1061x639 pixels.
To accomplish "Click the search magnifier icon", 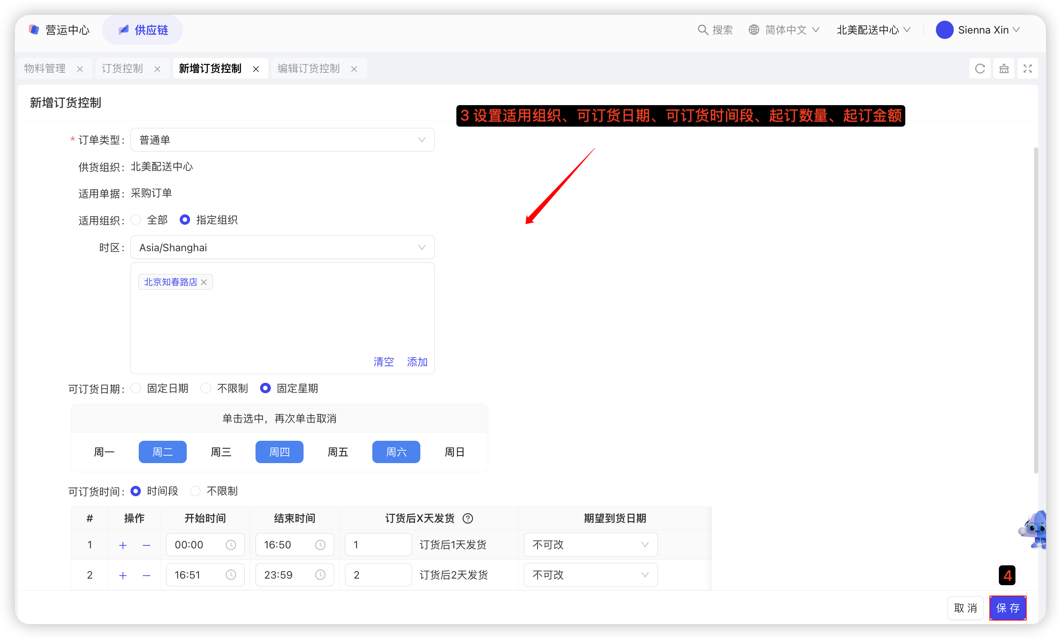I will [x=702, y=30].
